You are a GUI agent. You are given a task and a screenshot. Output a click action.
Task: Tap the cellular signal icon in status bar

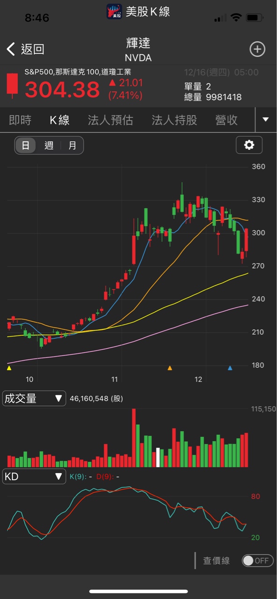point(220,18)
